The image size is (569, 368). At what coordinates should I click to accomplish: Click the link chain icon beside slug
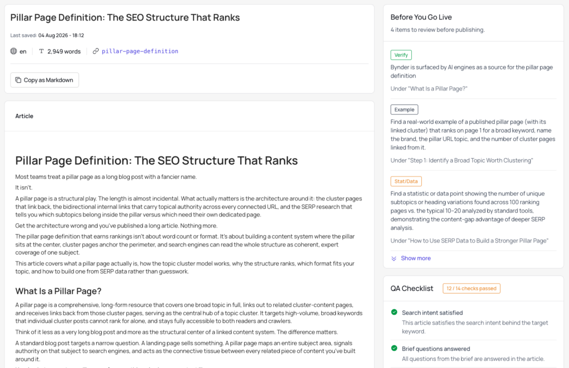coord(96,51)
